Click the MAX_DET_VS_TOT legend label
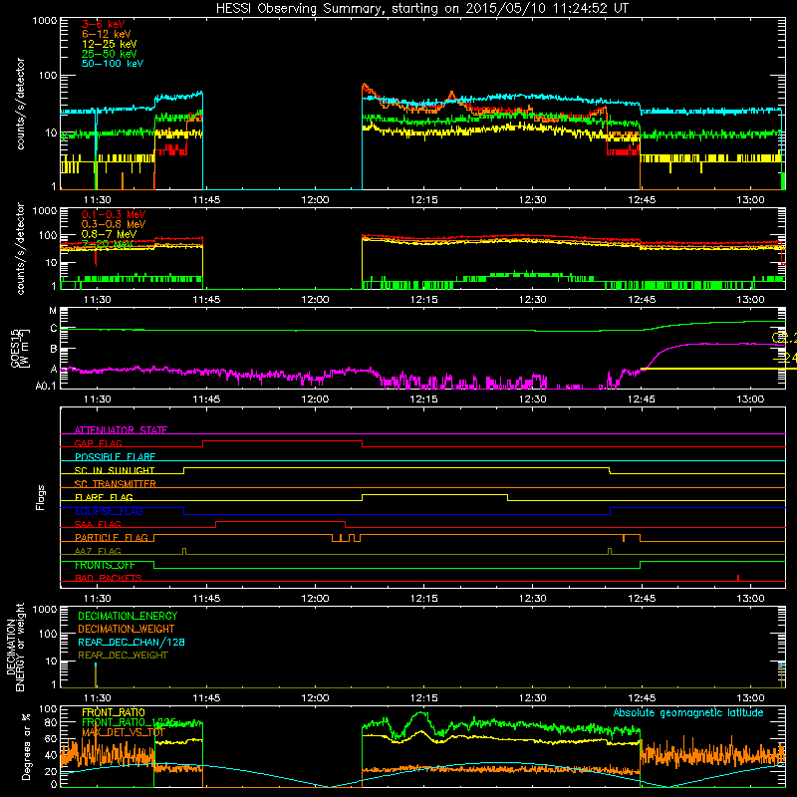Viewport: 797px width, 797px height. 124,732
